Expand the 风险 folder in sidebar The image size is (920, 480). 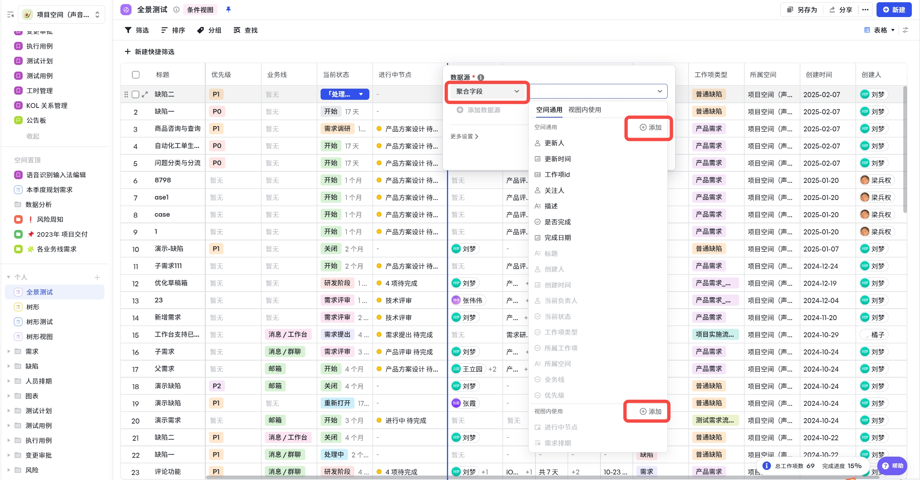click(x=9, y=470)
